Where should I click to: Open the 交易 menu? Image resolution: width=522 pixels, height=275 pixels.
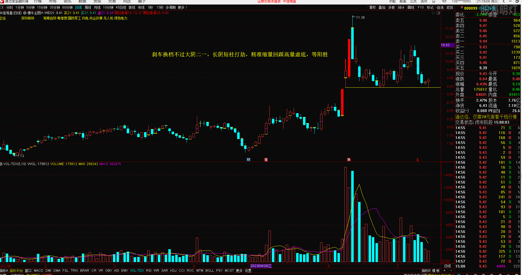(112, 1)
